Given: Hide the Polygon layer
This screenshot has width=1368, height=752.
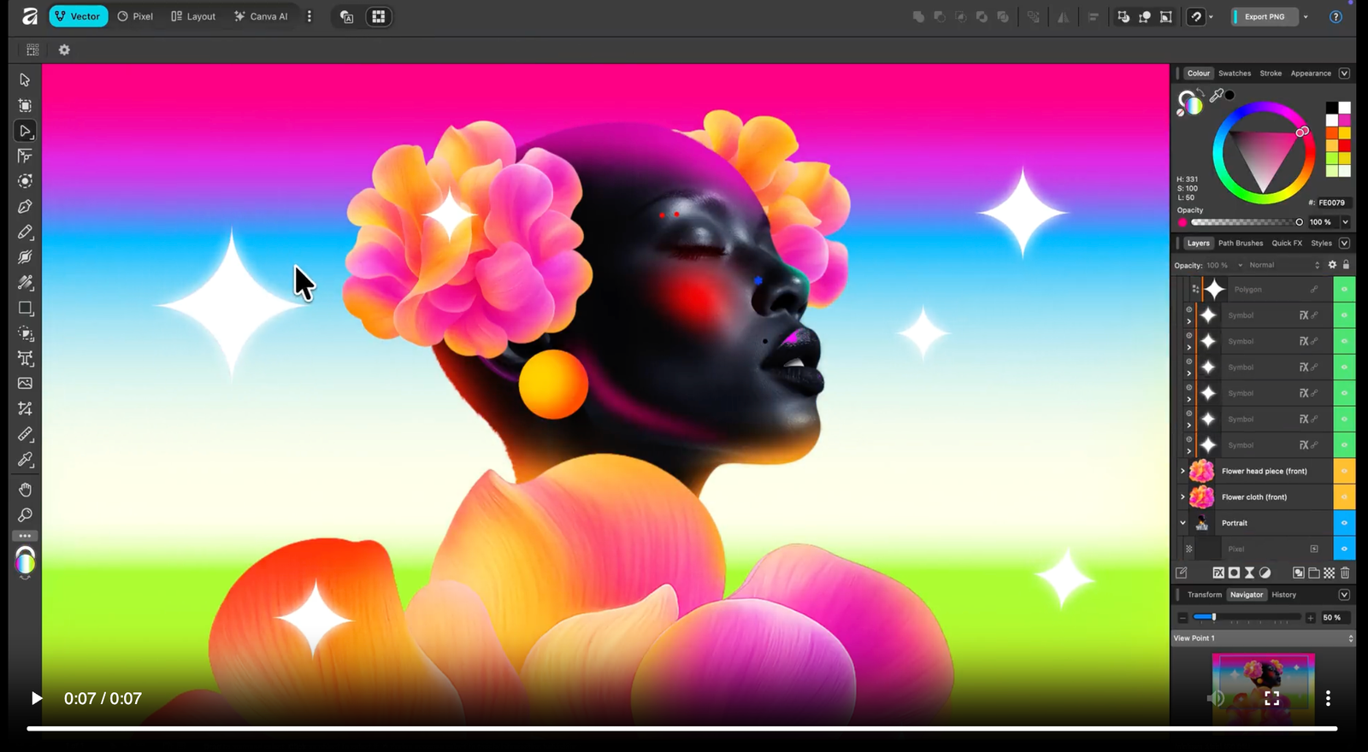Looking at the screenshot, I should pos(1344,290).
